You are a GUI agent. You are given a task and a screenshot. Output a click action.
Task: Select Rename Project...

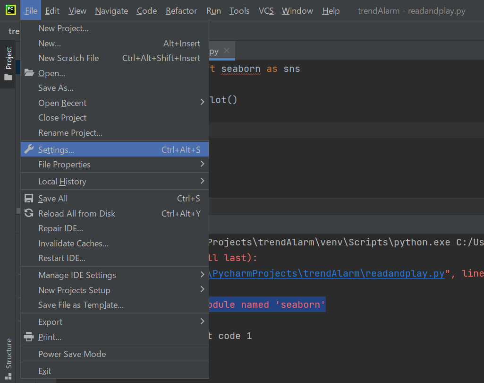(x=115, y=132)
